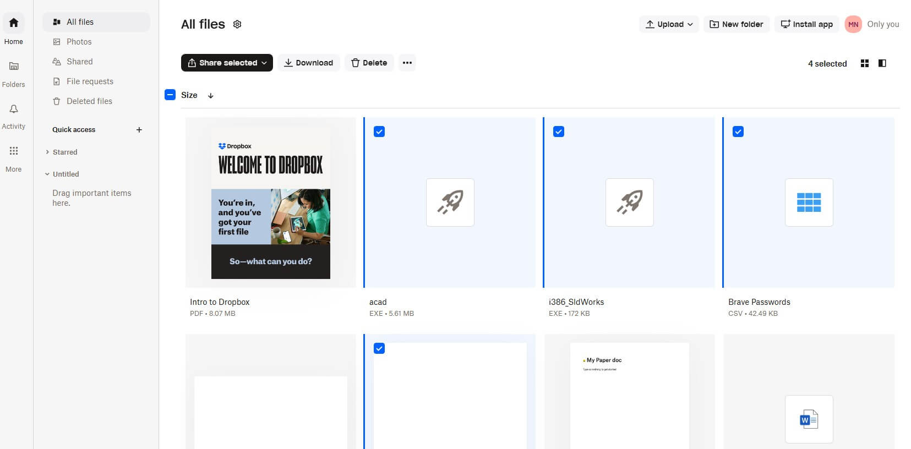Click the 4 selected count text
Viewport: 911px width, 449px height.
[827, 64]
